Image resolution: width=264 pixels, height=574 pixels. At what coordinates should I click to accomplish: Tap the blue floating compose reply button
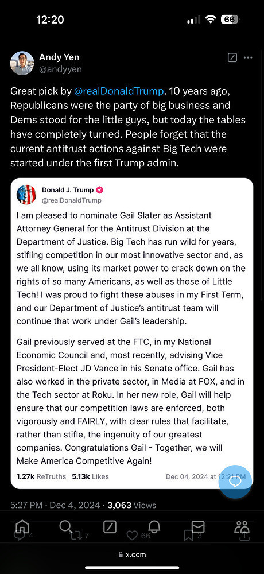235,482
